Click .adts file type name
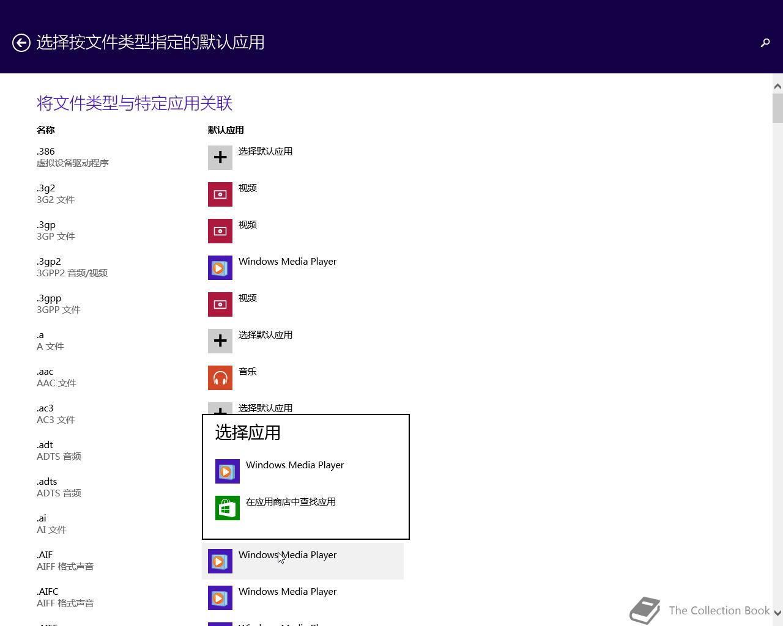 coord(47,482)
